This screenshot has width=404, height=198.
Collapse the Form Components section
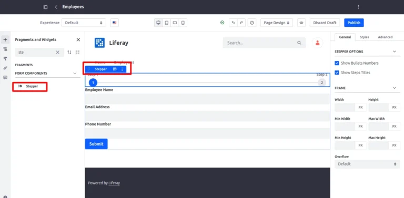click(x=75, y=74)
